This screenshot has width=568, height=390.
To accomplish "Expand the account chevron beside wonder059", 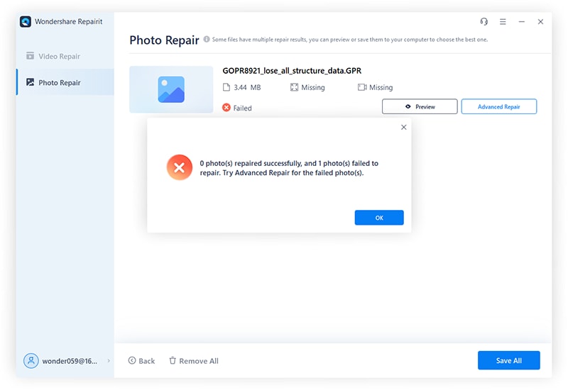I will (109, 361).
